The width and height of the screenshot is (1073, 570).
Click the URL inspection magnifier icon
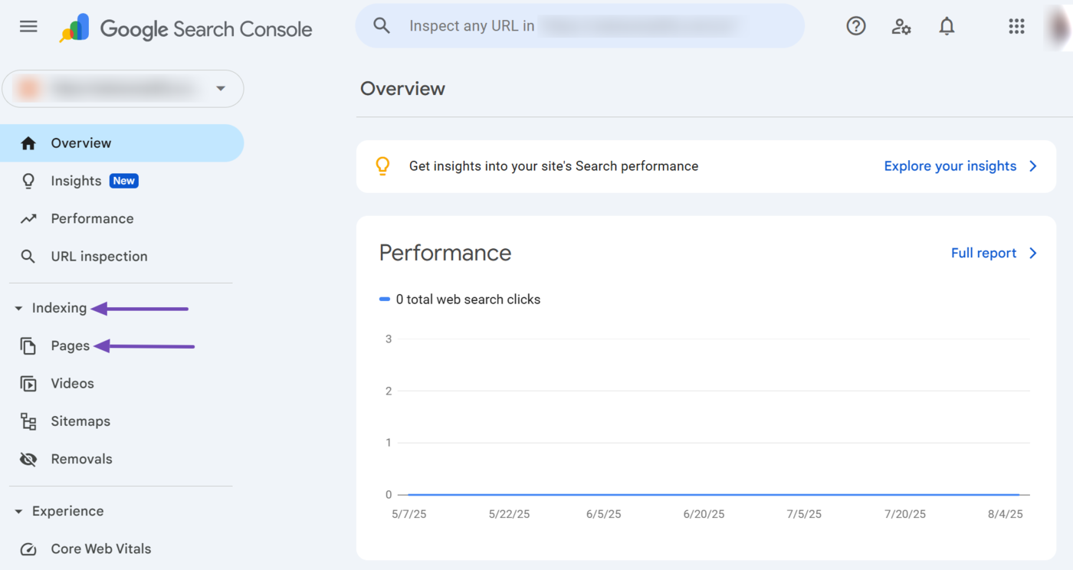tap(28, 257)
